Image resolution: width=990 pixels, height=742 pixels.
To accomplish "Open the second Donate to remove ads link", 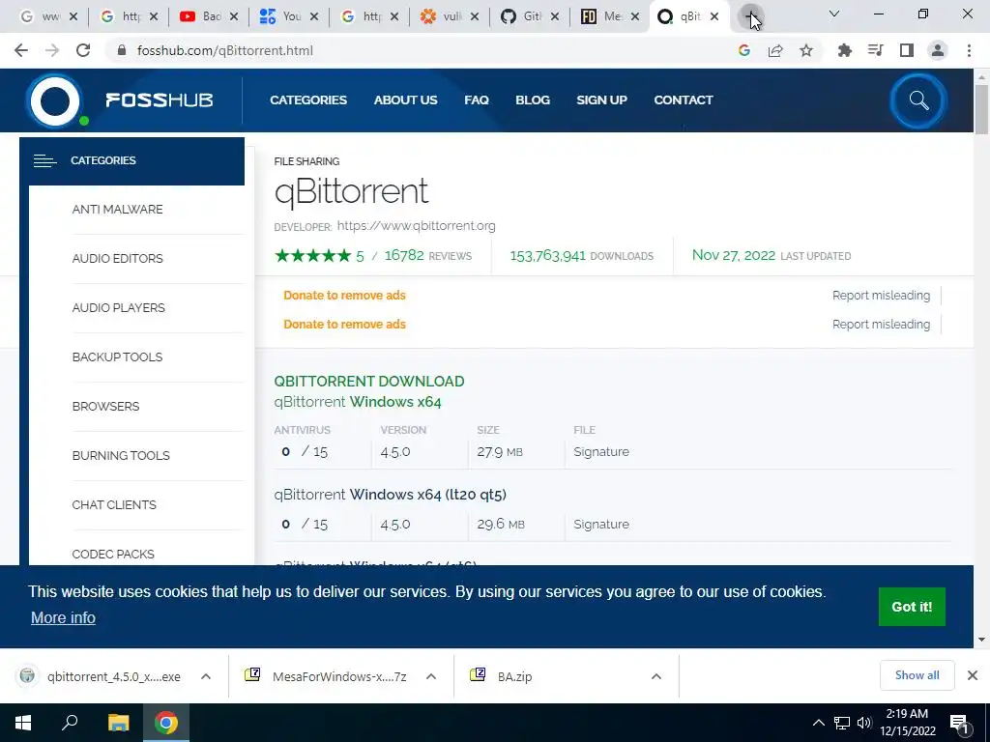I will pos(345,325).
